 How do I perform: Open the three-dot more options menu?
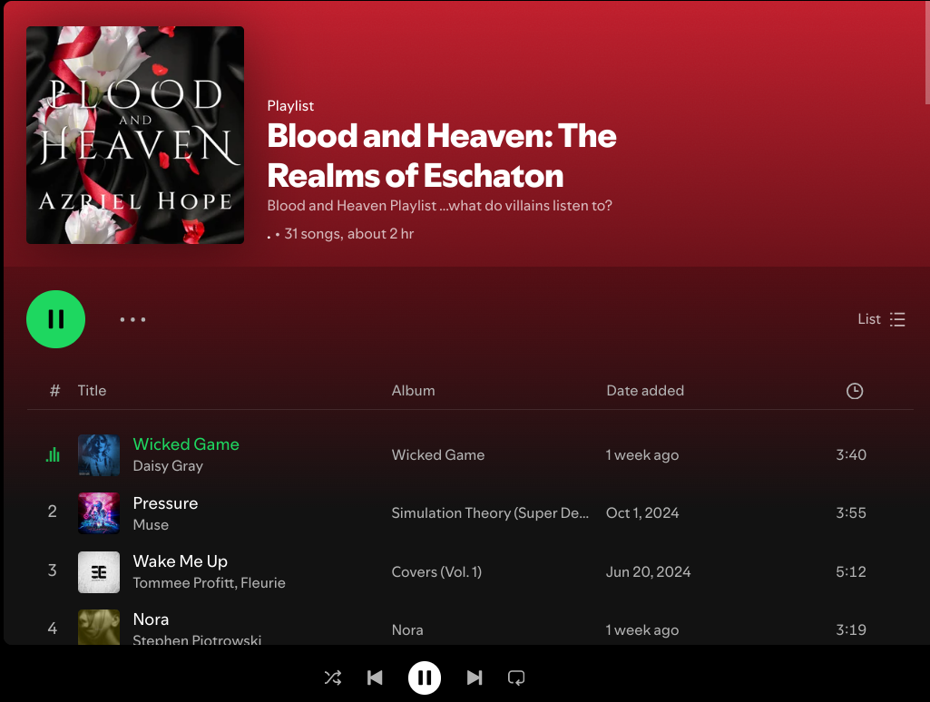[132, 319]
